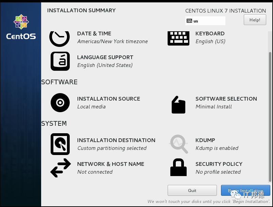
Task: Open NETWORK & HOST NAME label
Action: click(x=111, y=164)
